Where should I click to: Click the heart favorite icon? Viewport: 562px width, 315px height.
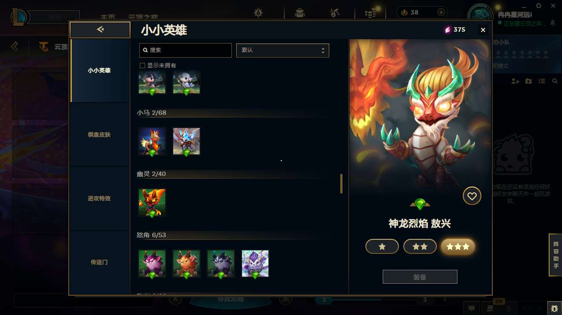(x=472, y=196)
